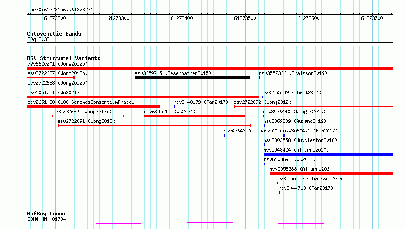Click nsv3936440 (Wenger2019) label
The image size is (406, 229).
[x=294, y=112]
